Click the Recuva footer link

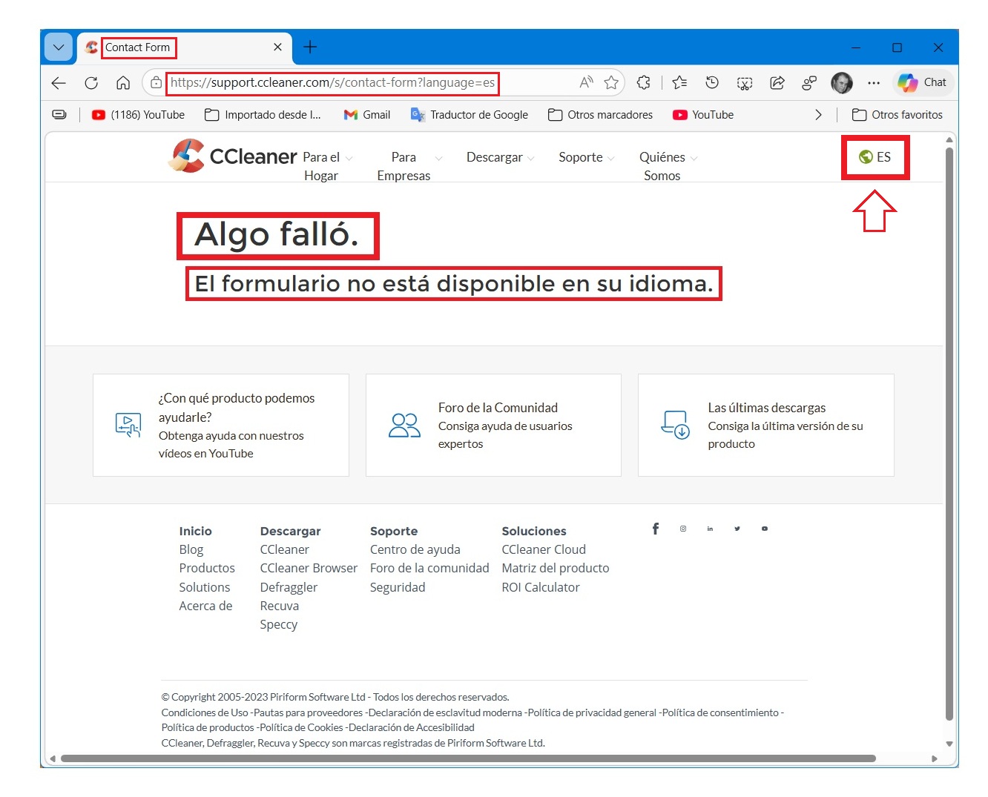pos(280,606)
